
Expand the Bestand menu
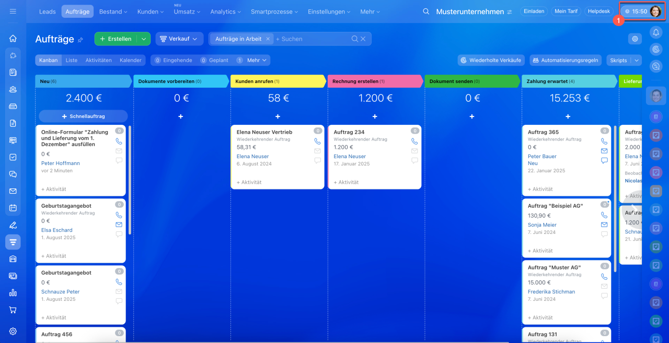113,11
